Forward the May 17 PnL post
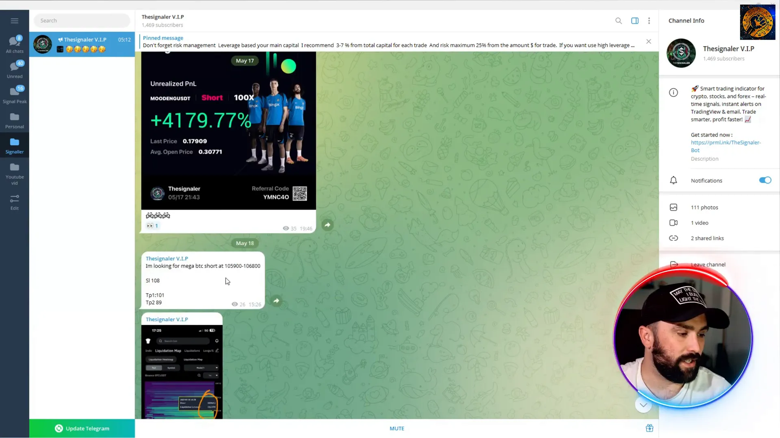The image size is (780, 438). [x=327, y=225]
